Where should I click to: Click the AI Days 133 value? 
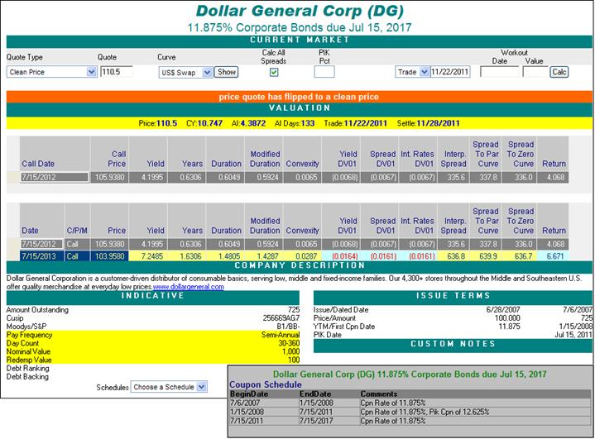tap(295, 123)
